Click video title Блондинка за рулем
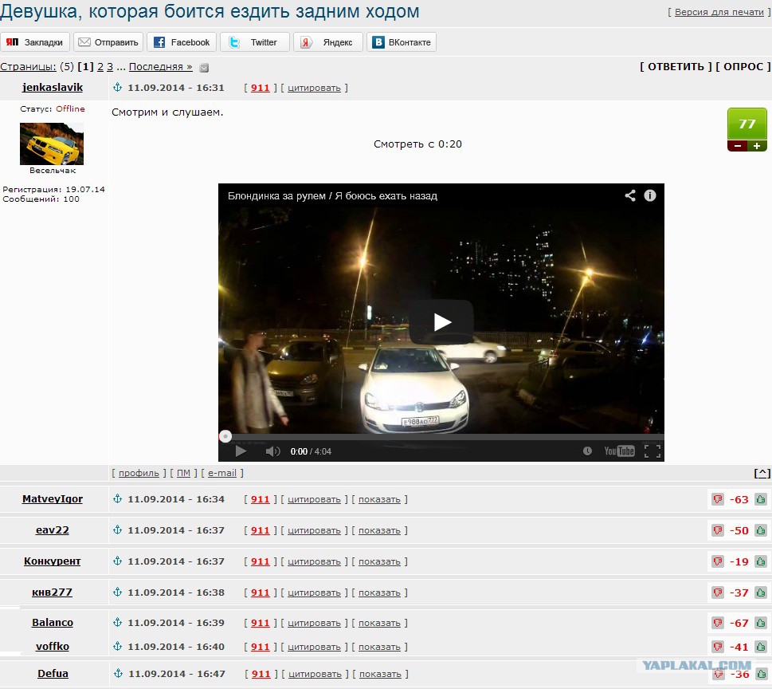Screen dimensions: 772x689 click(x=332, y=195)
